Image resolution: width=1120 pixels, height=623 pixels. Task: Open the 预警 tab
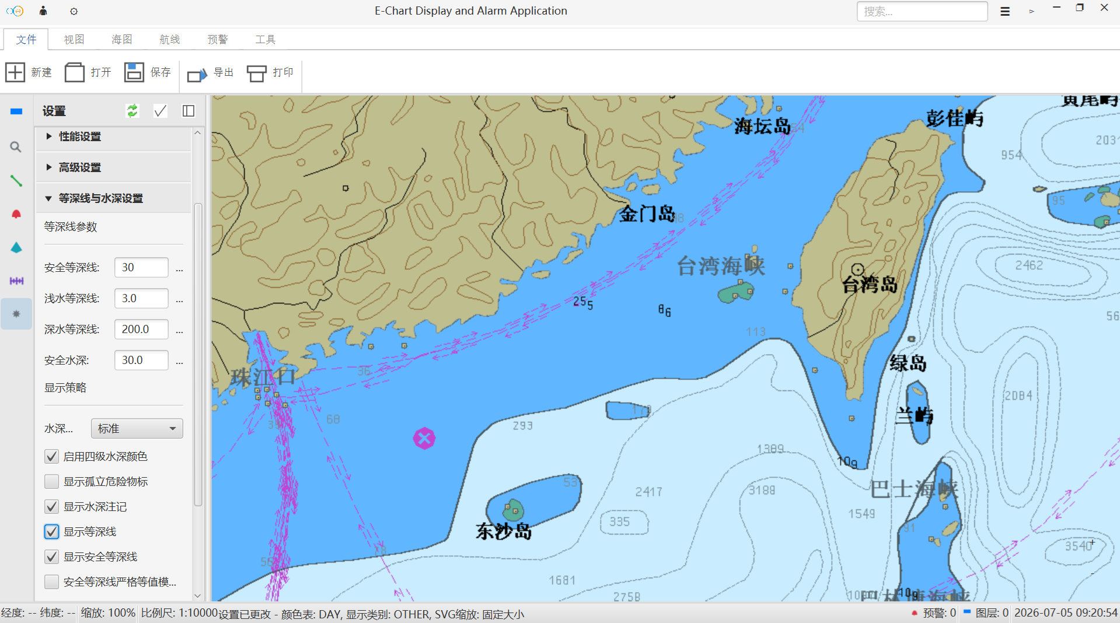tap(218, 39)
